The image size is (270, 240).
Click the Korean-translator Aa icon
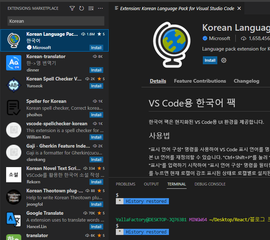click(14, 63)
